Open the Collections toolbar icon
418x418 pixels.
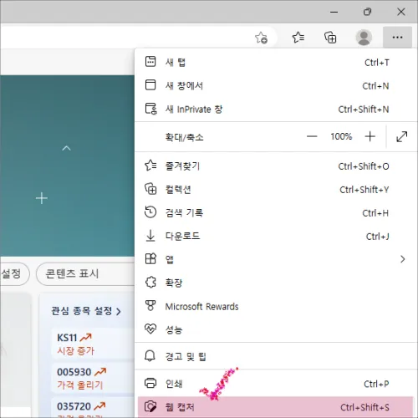tap(330, 38)
